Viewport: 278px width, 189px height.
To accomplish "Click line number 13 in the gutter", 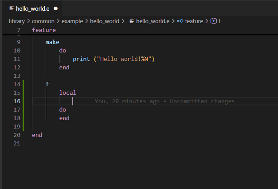I will click(x=17, y=76).
